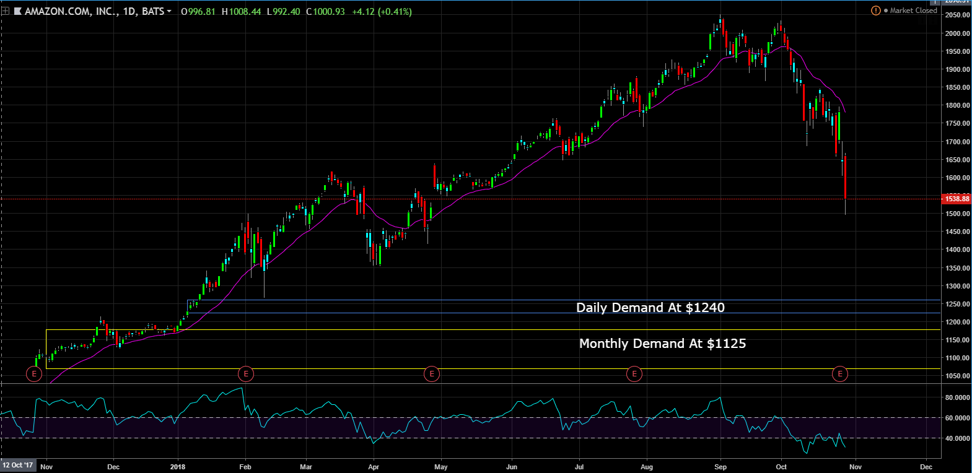Open the earnings marker just before May

(x=432, y=374)
